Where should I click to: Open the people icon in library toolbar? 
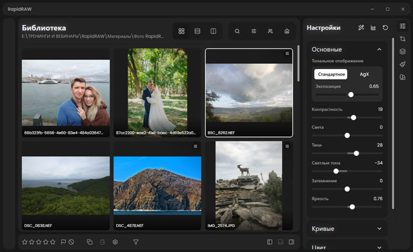click(270, 31)
